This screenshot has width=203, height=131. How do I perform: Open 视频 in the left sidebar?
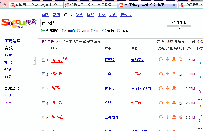click(x=8, y=62)
